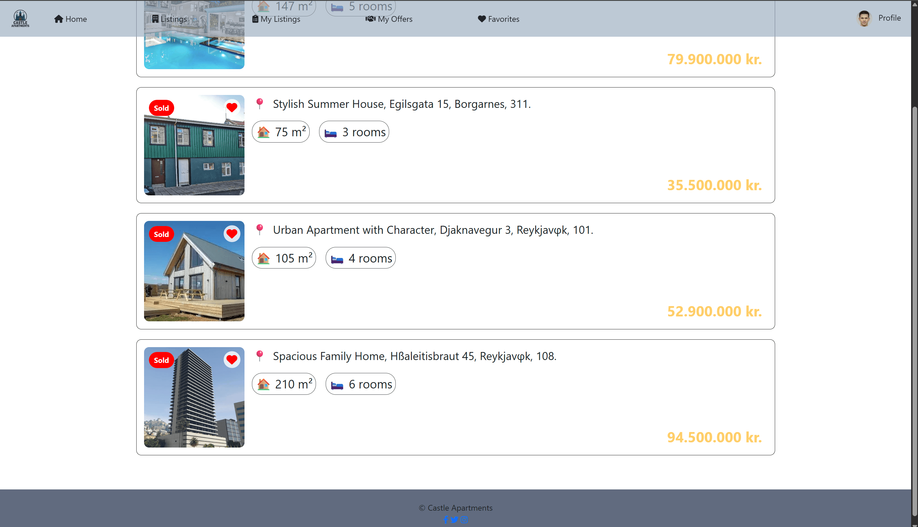Open the Twitter link in the footer
The height and width of the screenshot is (527, 918).
pyautogui.click(x=455, y=520)
